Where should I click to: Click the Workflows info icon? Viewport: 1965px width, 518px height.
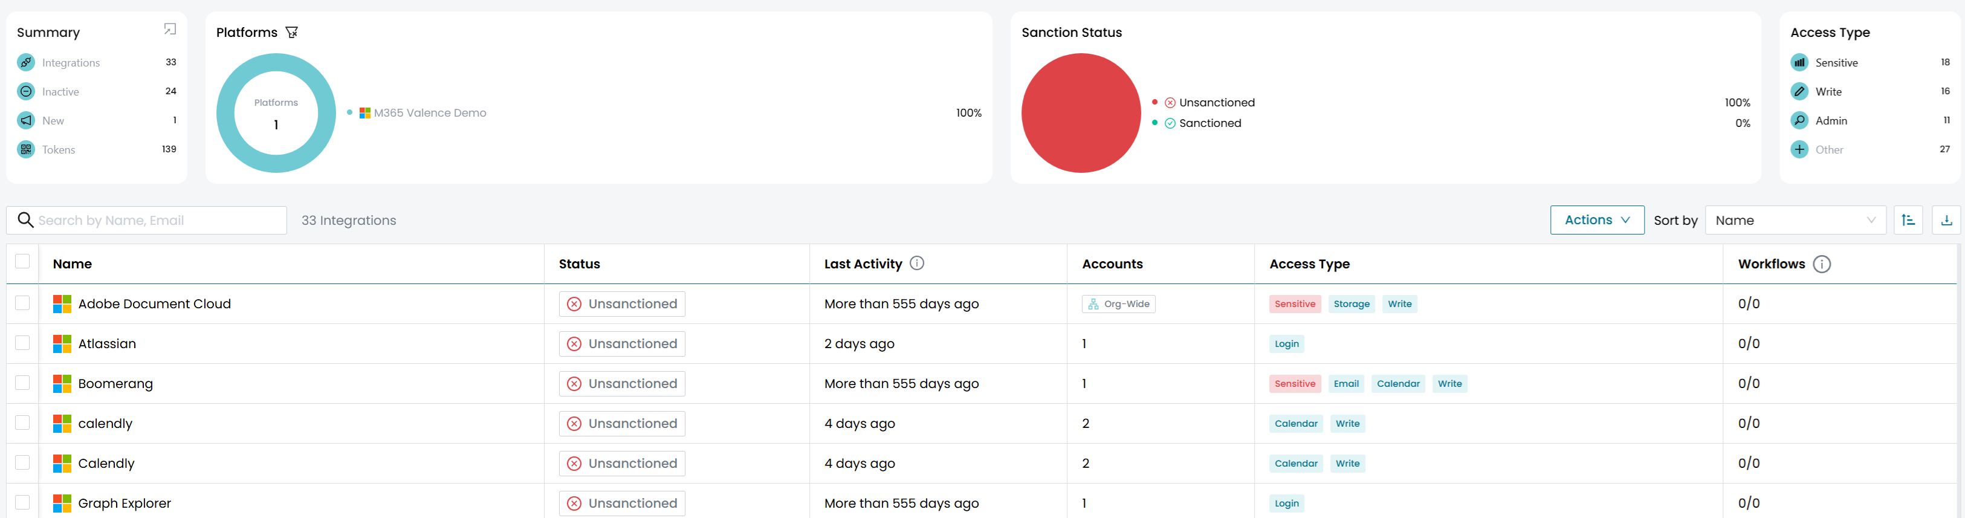coord(1822,264)
